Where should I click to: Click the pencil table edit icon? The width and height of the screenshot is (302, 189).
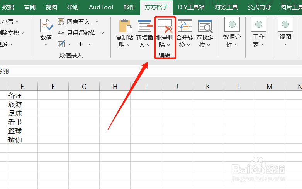coord(61,44)
